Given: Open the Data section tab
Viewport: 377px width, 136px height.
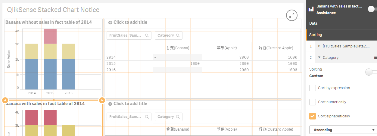Looking at the screenshot, I should click(341, 23).
